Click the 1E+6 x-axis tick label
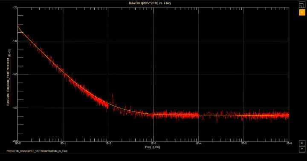The height and width of the screenshot is (161, 307). [289, 144]
